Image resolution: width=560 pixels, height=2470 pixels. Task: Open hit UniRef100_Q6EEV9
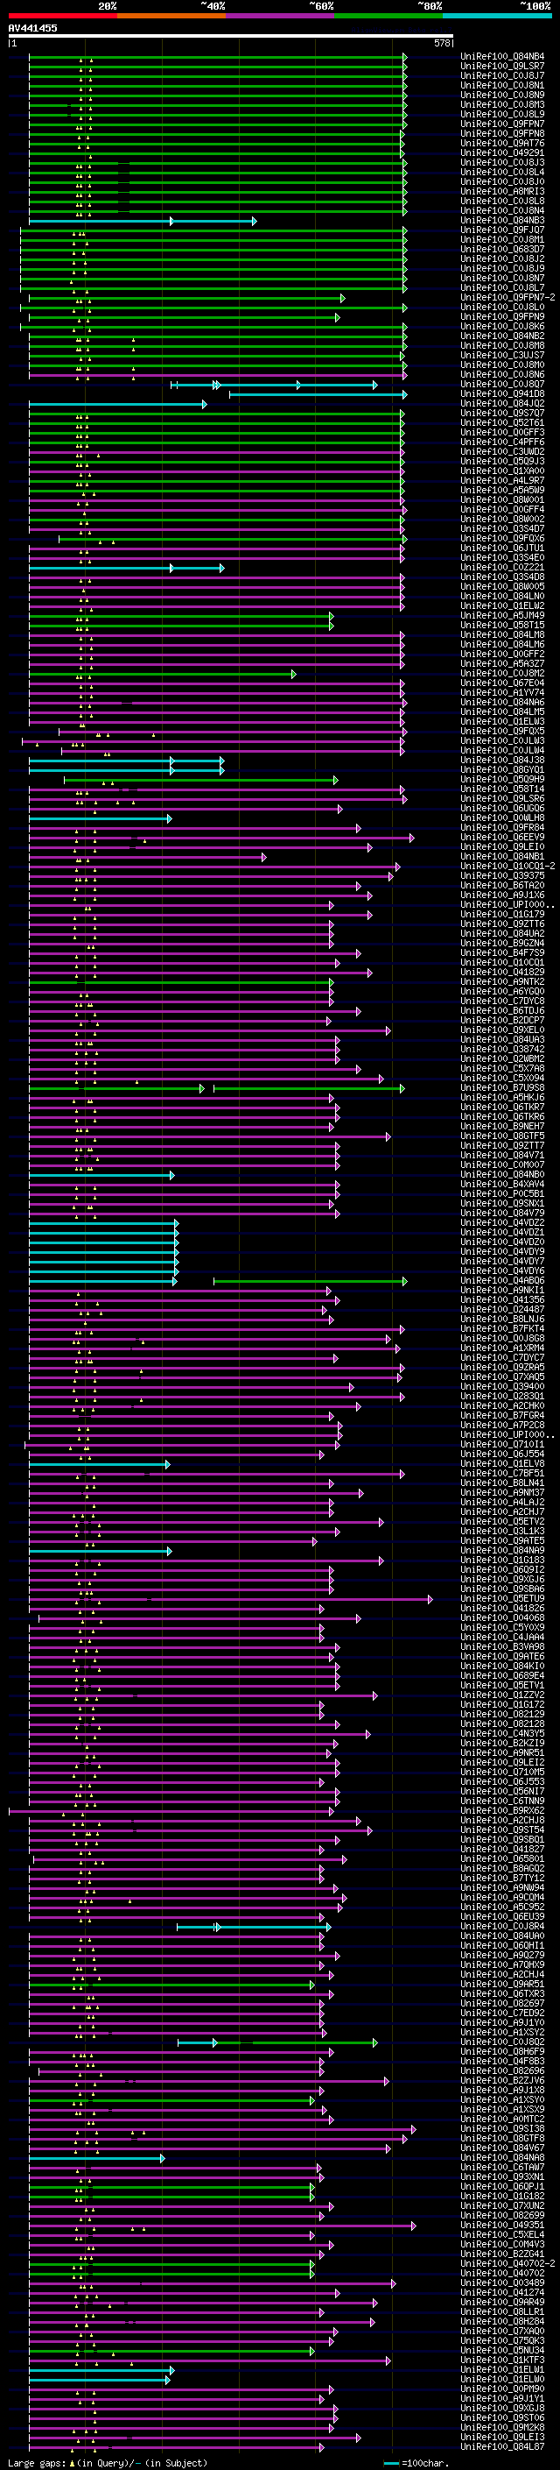502,837
